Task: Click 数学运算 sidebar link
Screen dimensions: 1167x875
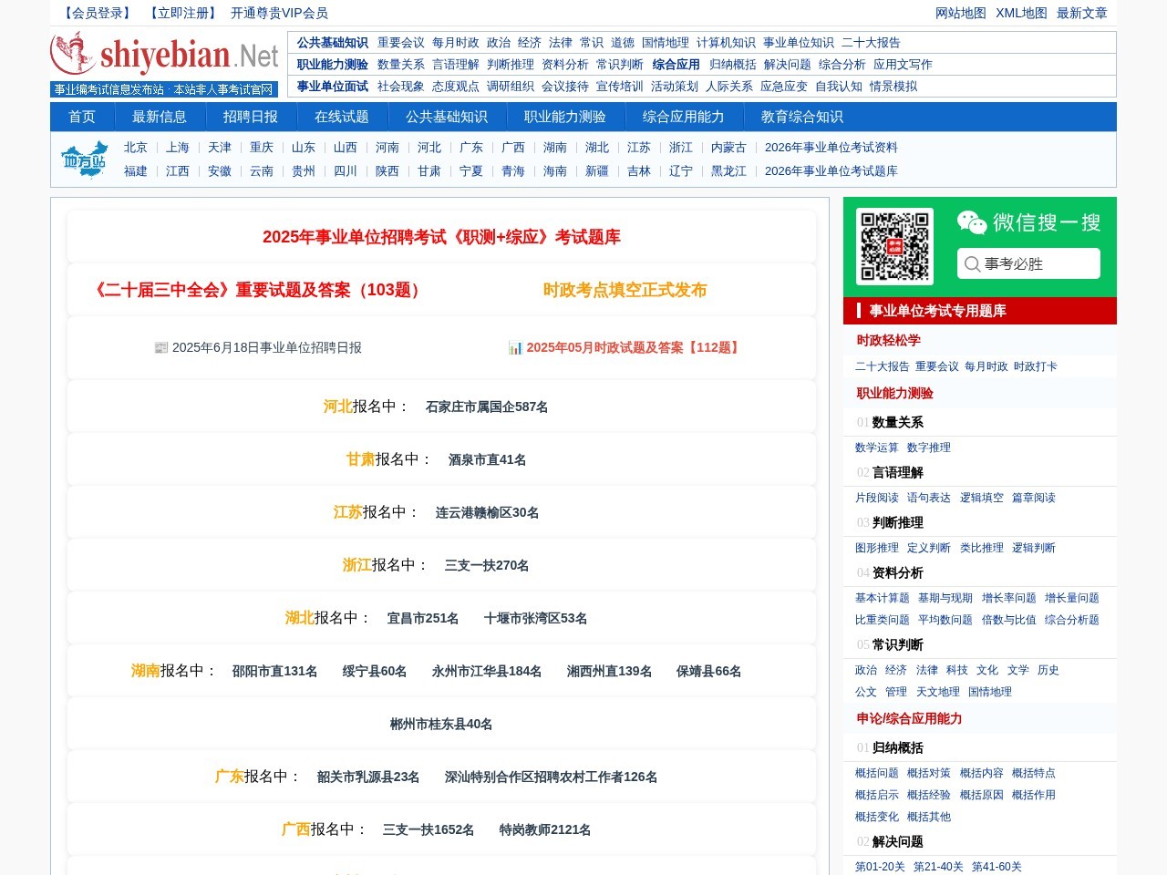Action: click(x=877, y=448)
